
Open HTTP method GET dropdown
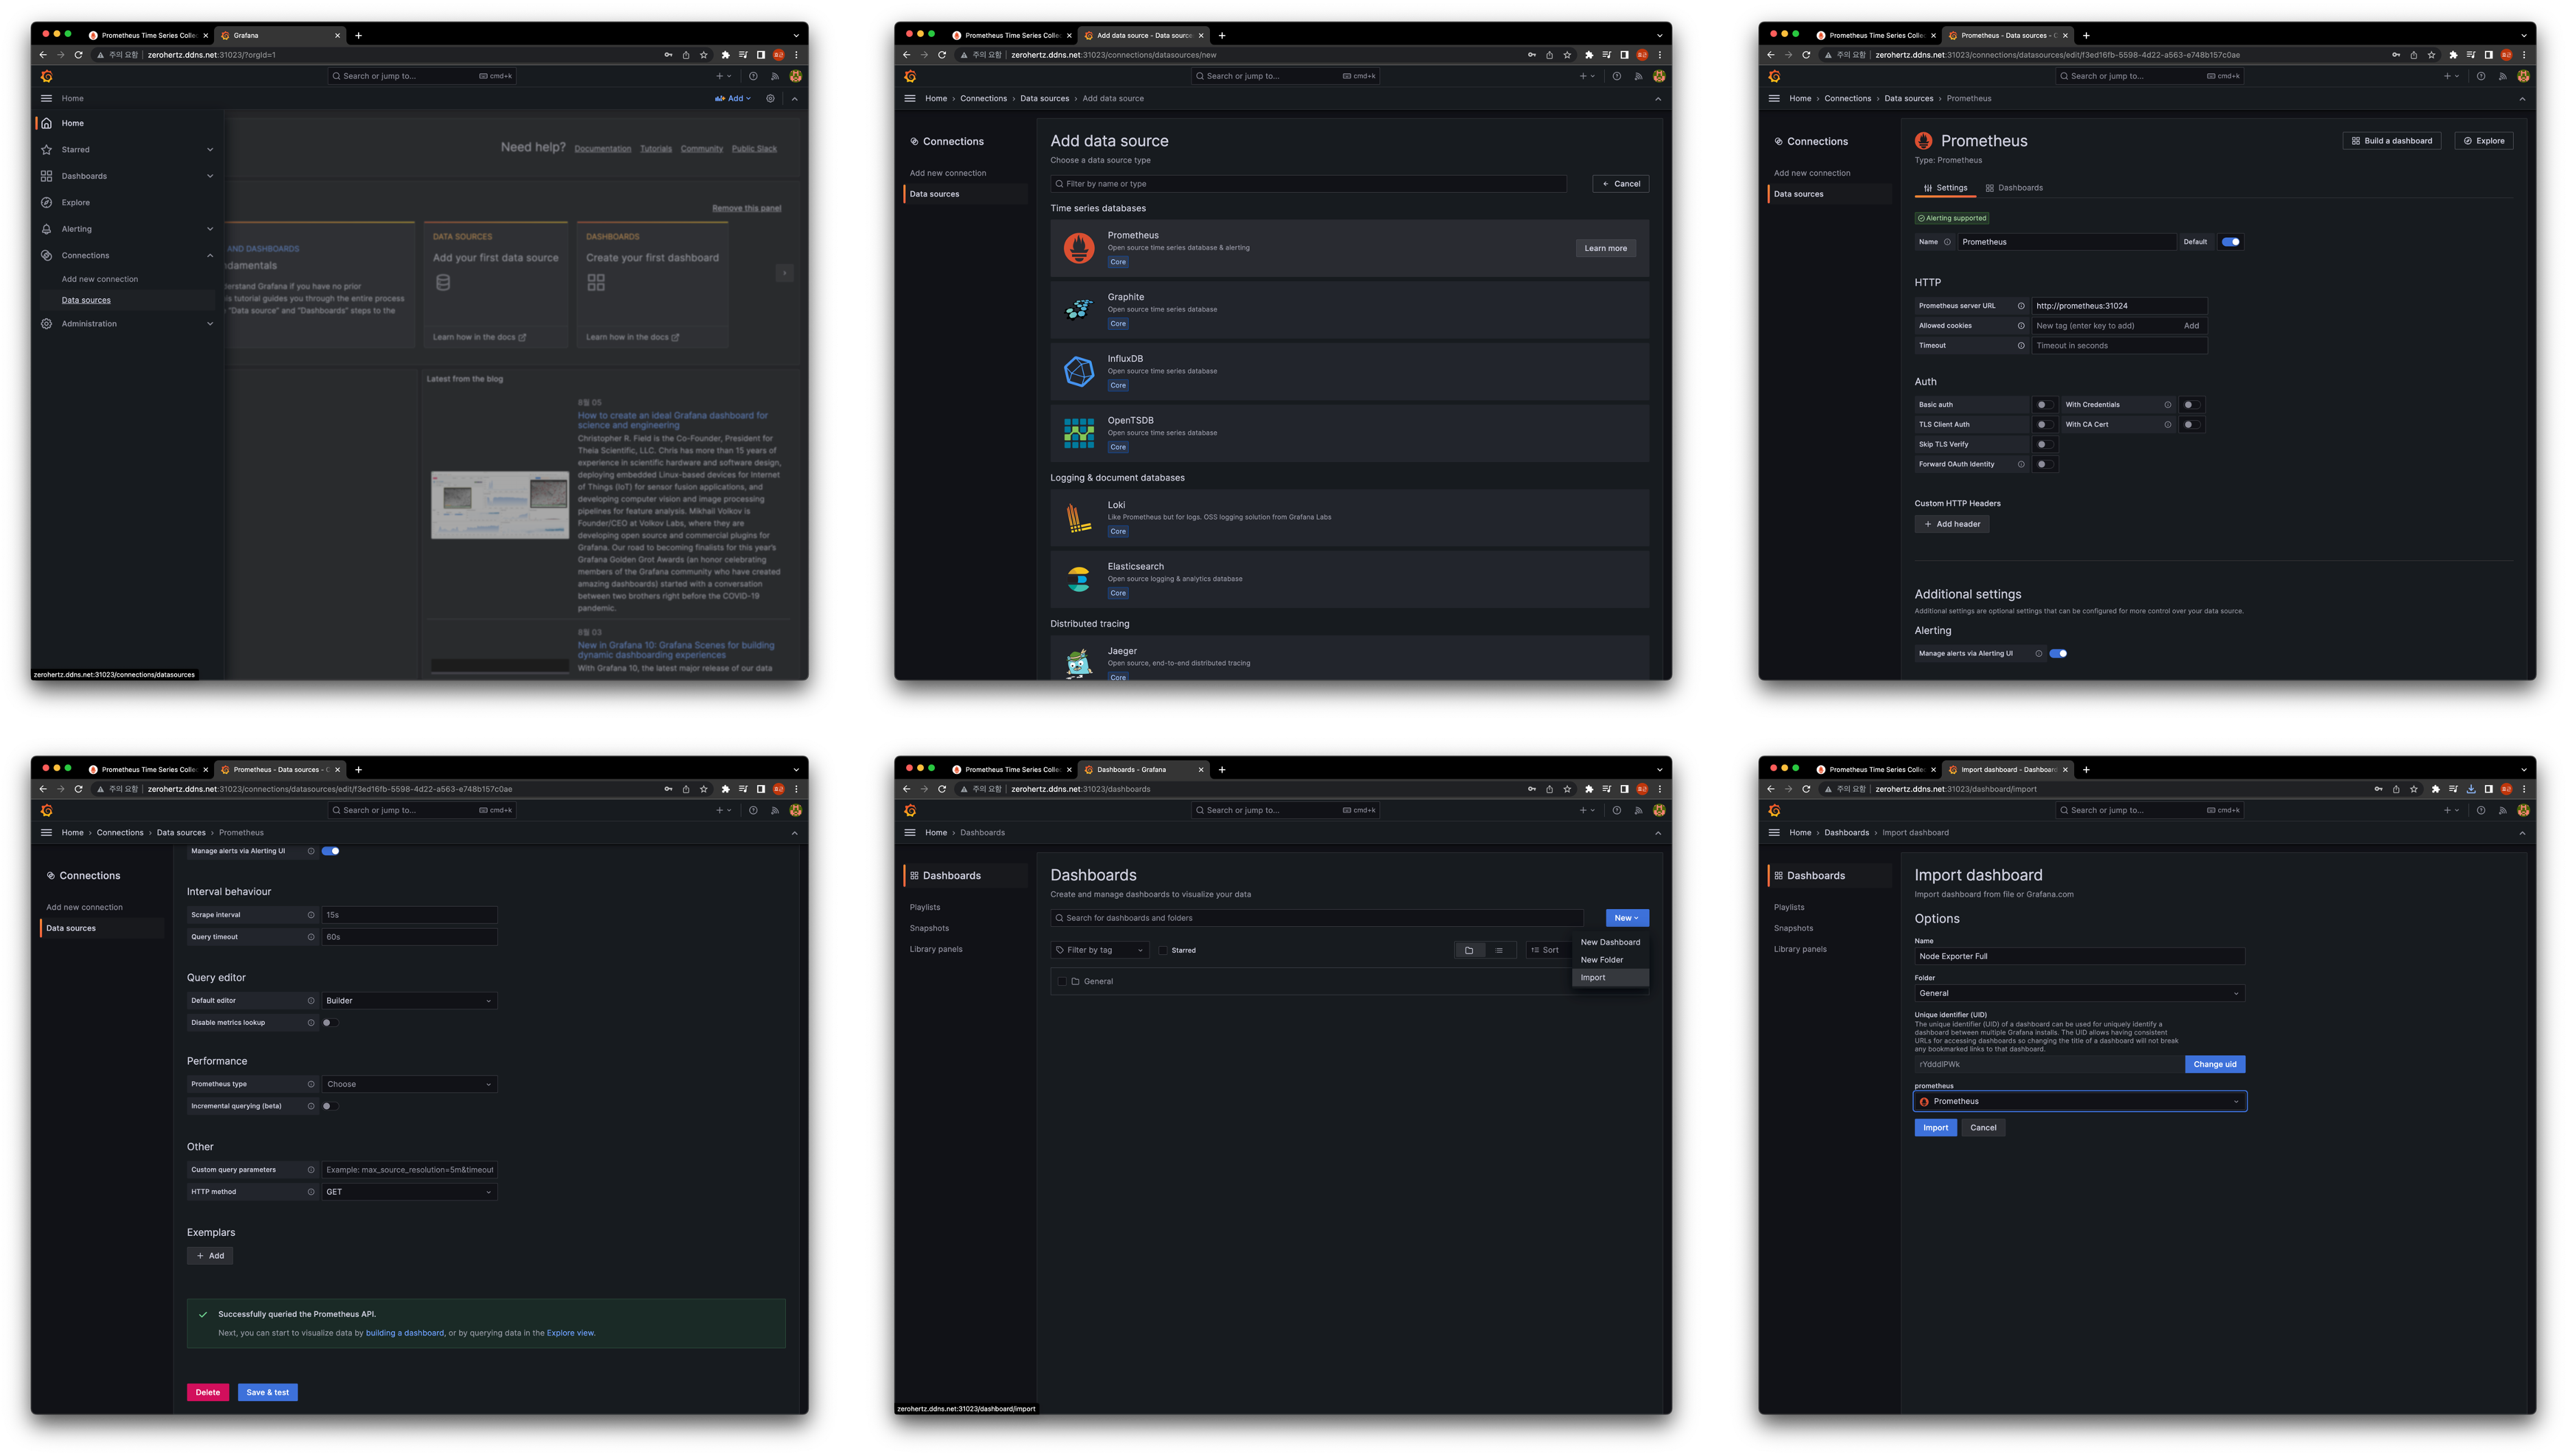coord(409,1192)
